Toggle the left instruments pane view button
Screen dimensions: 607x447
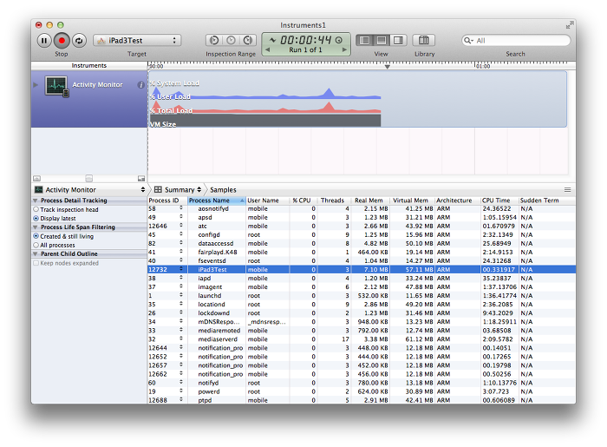point(364,40)
